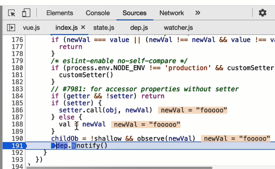The width and height of the screenshot is (275, 169).
Task: Click the childOb variable on line 190
Action: click(65, 138)
